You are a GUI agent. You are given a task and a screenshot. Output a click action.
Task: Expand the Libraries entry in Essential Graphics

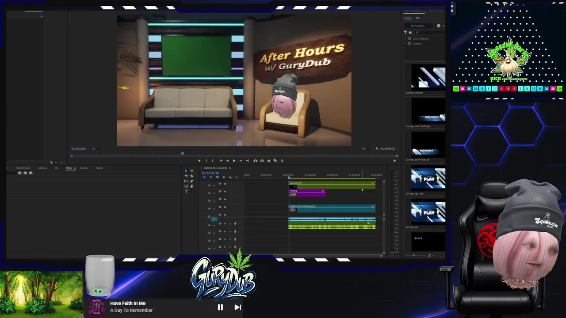coord(405,43)
